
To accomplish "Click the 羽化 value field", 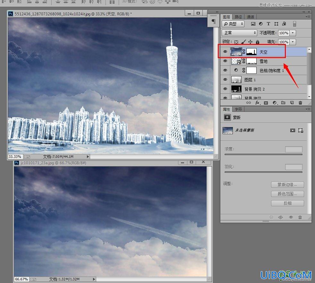I will [x=294, y=167].
